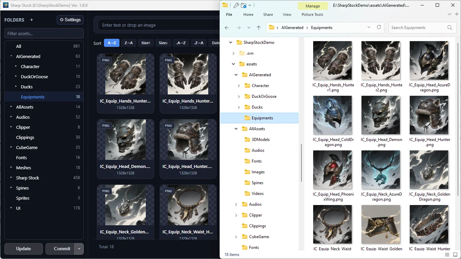461x259 pixels.
Task: Select the IC_Equip_Head_Demon card in Sharp Stock
Action: click(126, 149)
